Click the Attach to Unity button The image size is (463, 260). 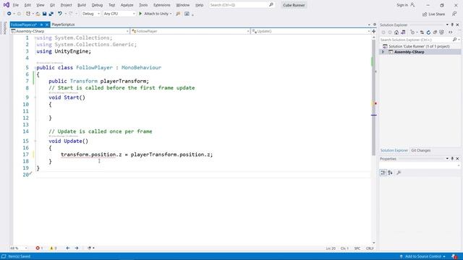[156, 14]
